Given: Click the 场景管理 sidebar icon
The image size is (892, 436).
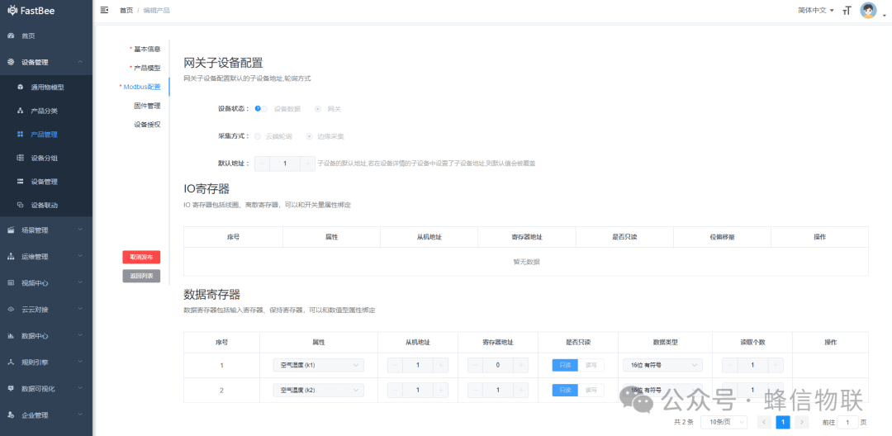Looking at the screenshot, I should [10, 230].
